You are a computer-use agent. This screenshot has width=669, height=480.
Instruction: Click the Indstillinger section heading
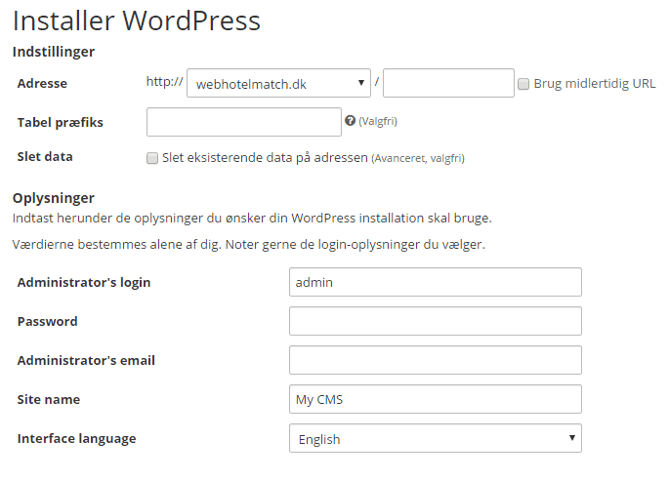pos(54,52)
